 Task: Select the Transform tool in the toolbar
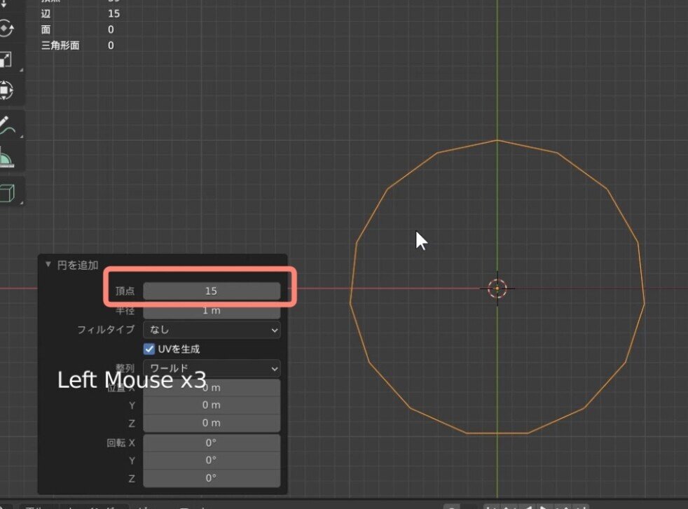[6, 90]
